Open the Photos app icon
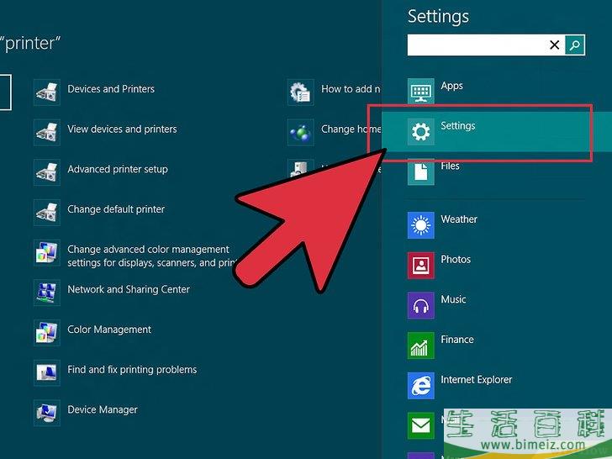 coord(420,265)
